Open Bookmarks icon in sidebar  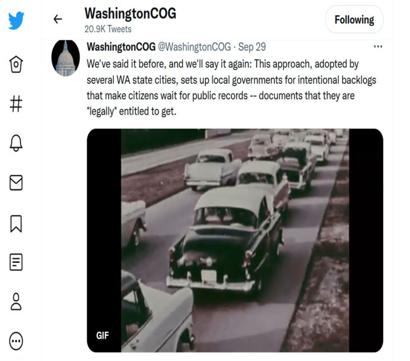pyautogui.click(x=16, y=223)
